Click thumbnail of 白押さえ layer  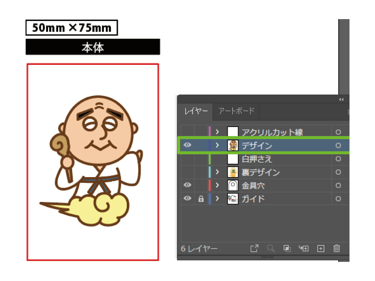pos(233,158)
